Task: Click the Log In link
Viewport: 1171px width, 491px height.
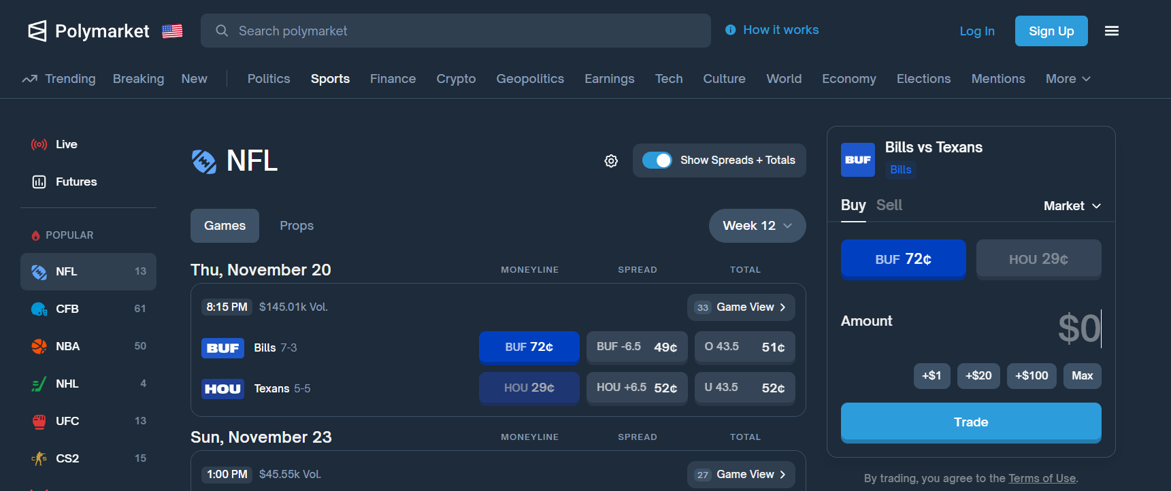Action: pos(977,31)
